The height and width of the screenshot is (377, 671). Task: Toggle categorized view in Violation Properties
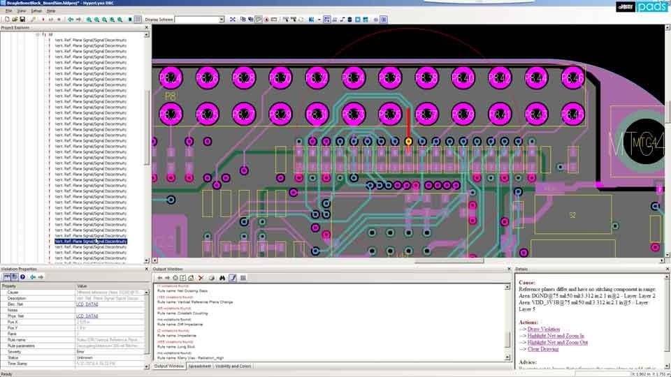[x=7, y=277]
